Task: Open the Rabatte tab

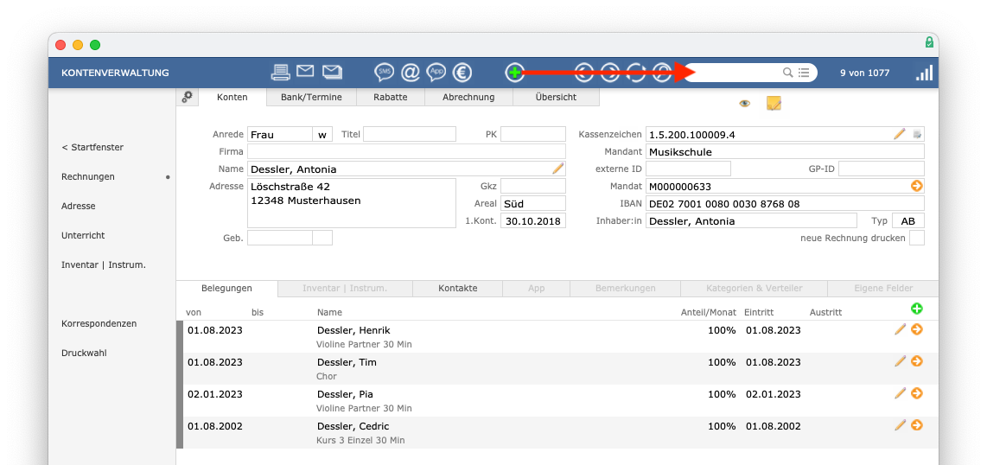Action: (391, 97)
